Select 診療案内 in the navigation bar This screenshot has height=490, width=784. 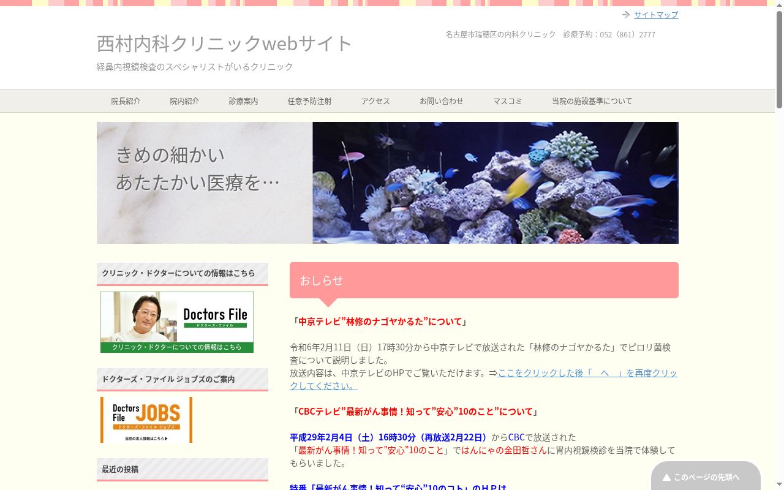point(244,101)
